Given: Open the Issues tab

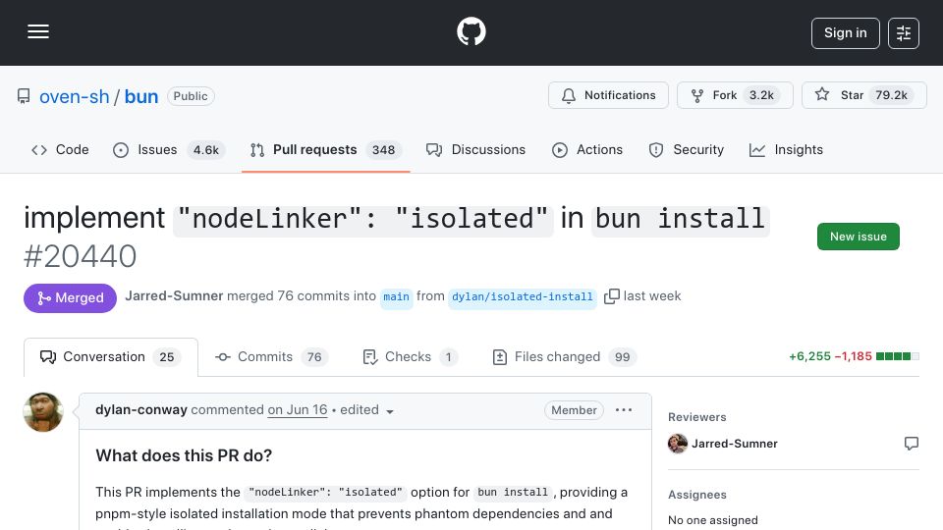Looking at the screenshot, I should 168,149.
